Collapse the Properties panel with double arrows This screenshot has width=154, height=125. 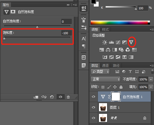coord(68,5)
